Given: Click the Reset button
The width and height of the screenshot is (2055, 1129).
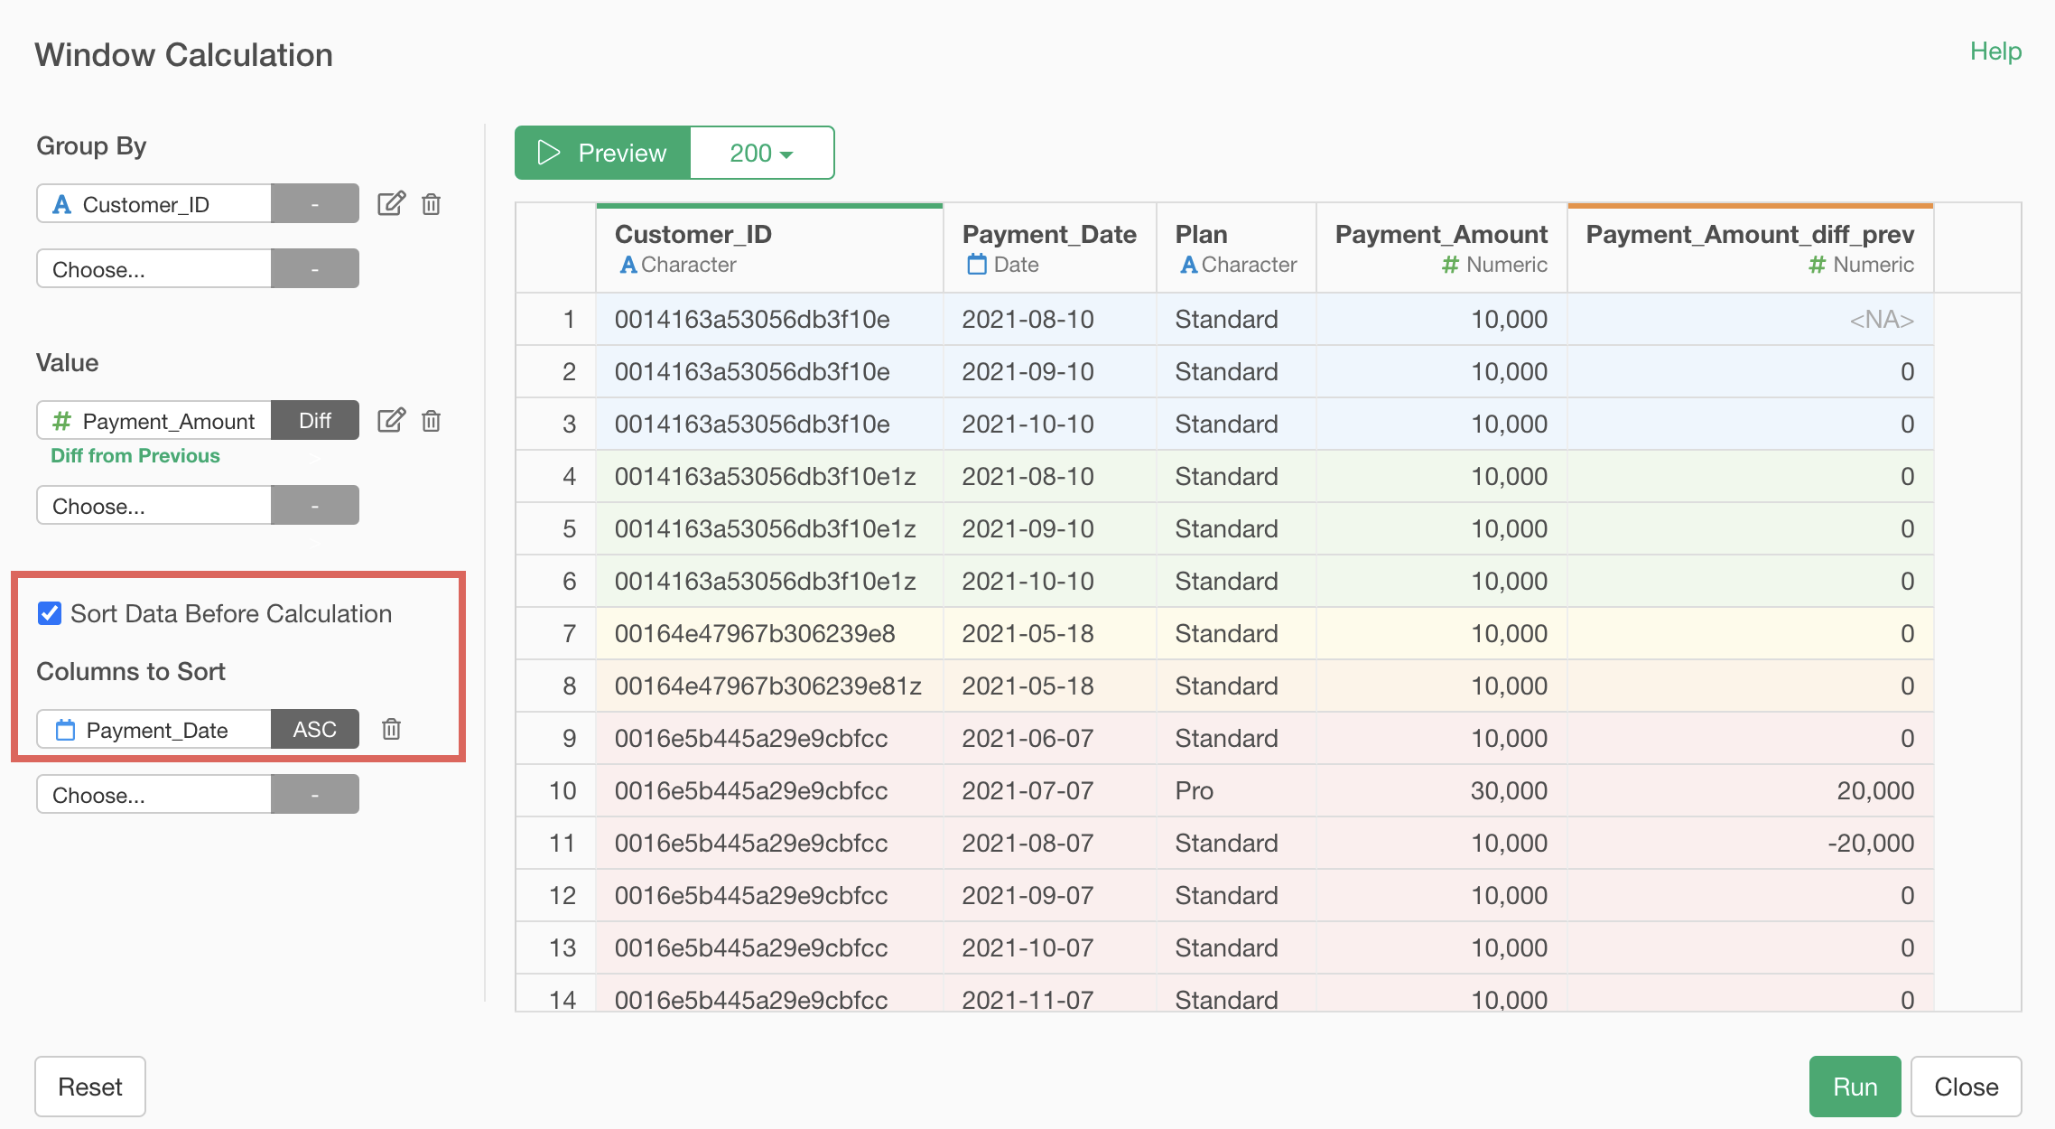Looking at the screenshot, I should pos(90,1086).
